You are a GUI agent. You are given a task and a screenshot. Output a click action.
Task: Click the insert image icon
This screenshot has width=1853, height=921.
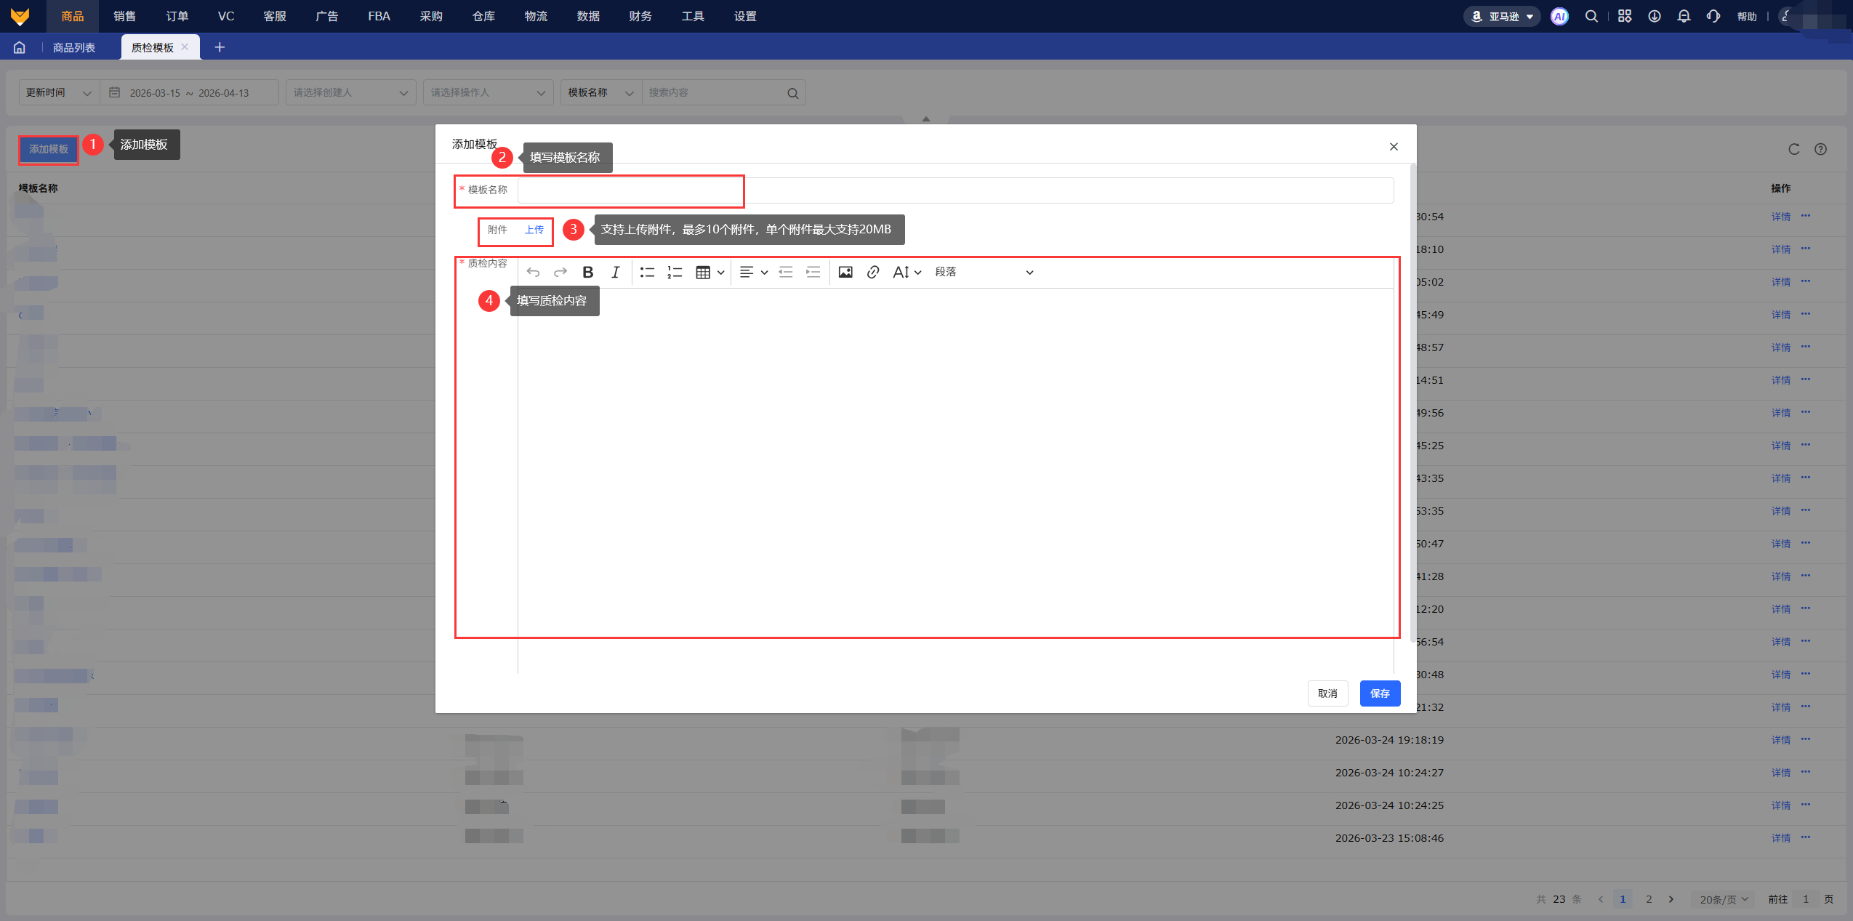tap(845, 272)
